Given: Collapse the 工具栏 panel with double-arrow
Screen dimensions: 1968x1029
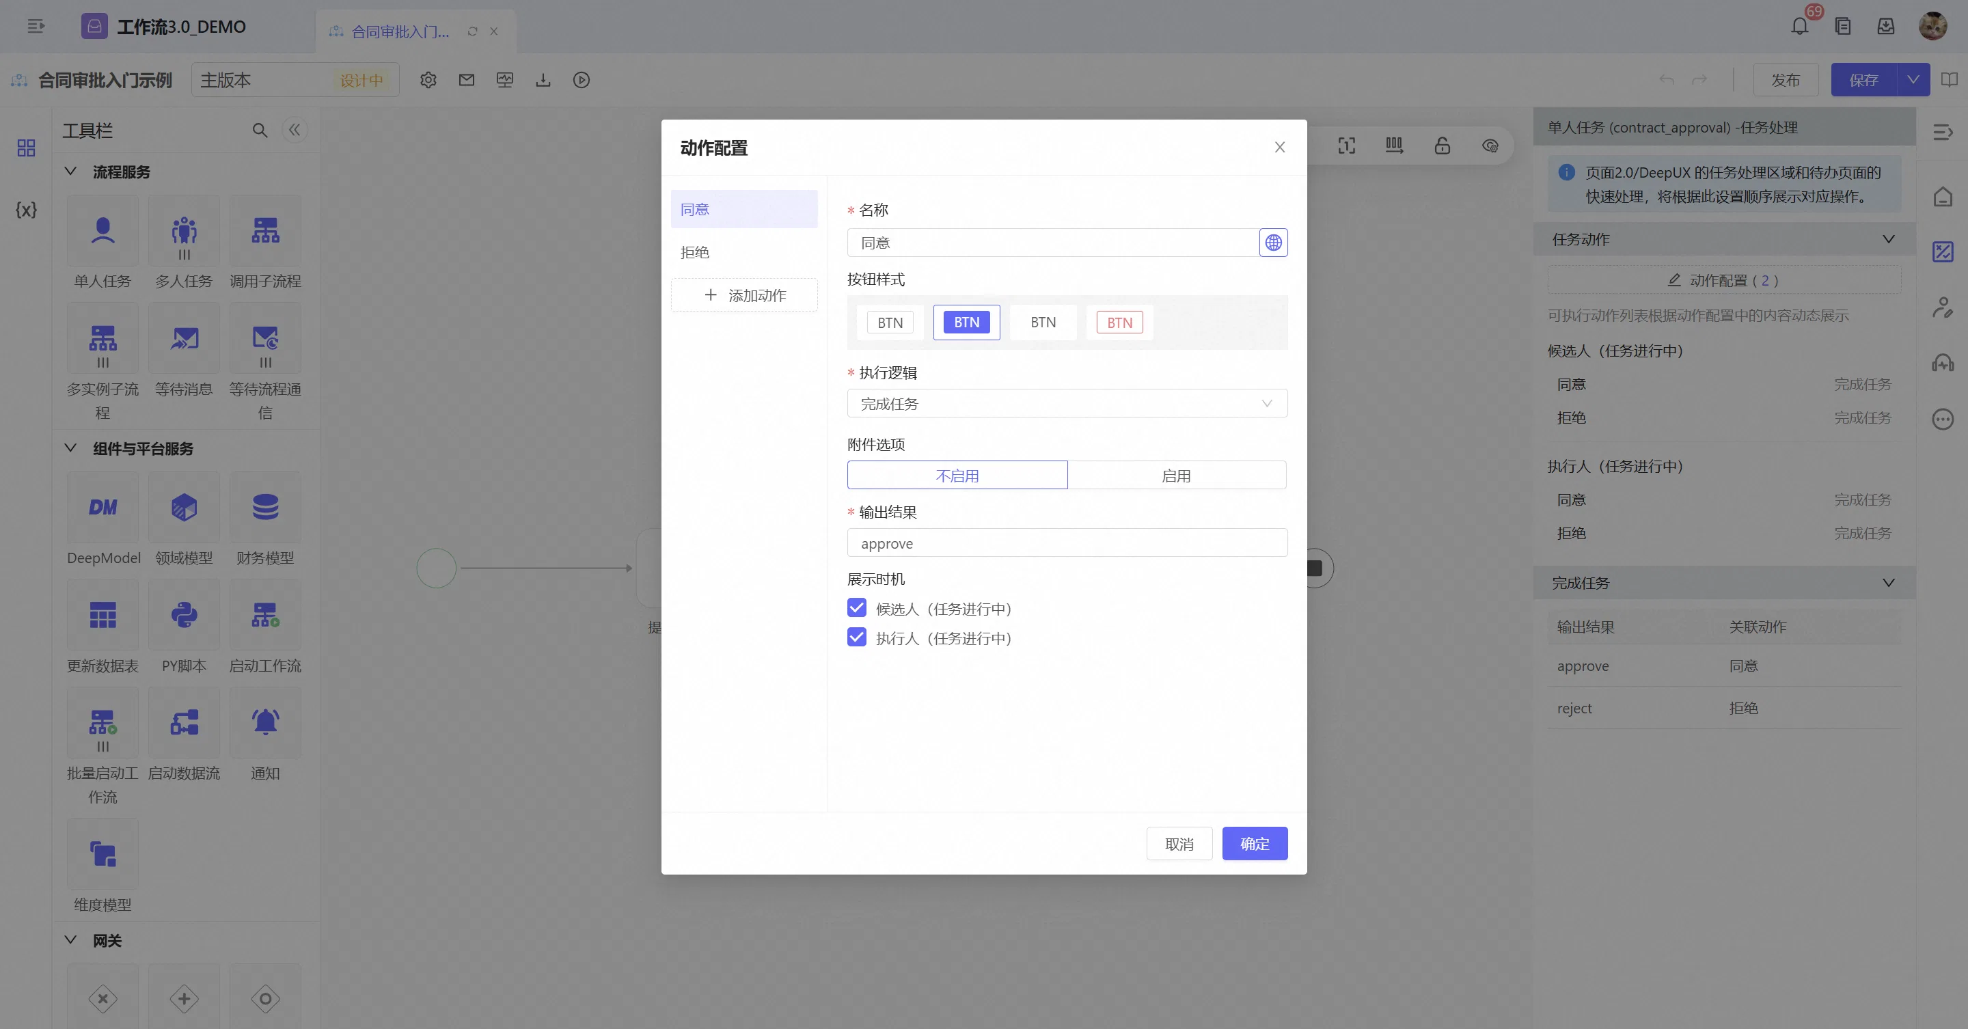Looking at the screenshot, I should [x=295, y=131].
